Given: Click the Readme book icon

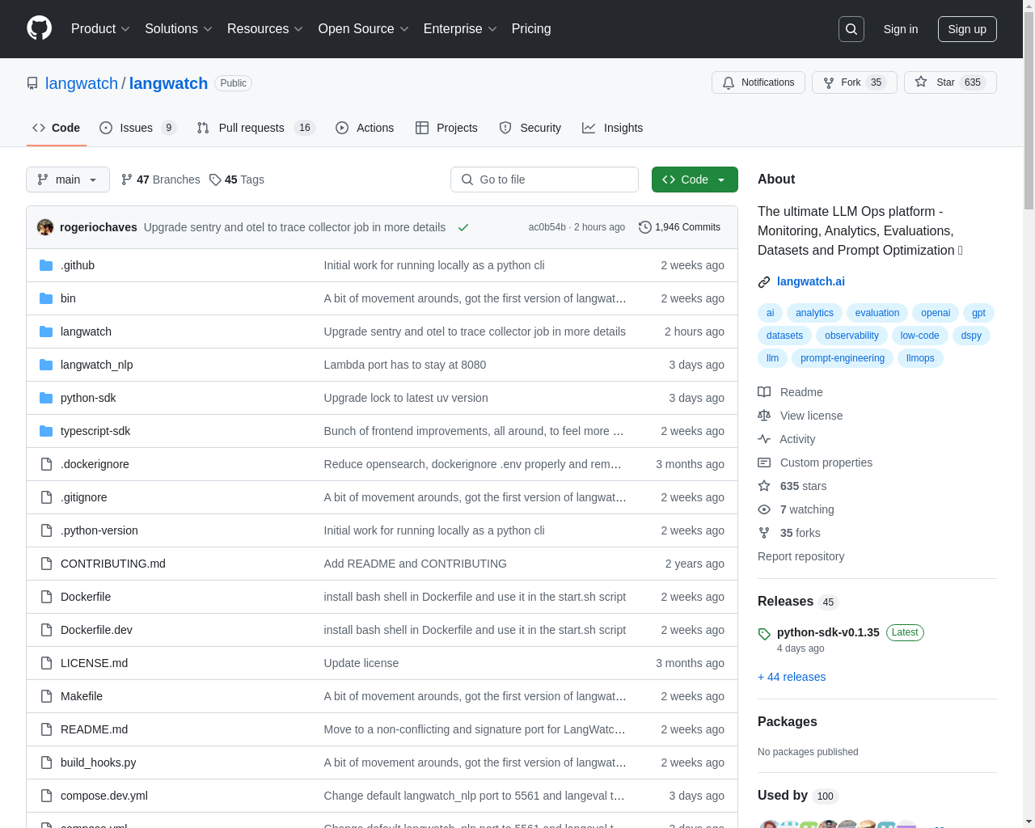Looking at the screenshot, I should tap(764, 392).
